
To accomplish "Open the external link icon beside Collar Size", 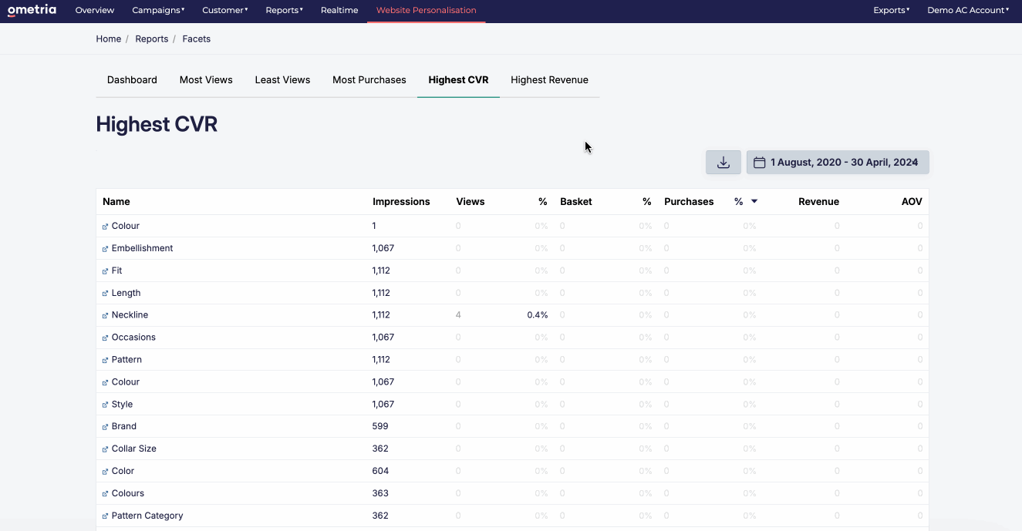I will pyautogui.click(x=106, y=449).
